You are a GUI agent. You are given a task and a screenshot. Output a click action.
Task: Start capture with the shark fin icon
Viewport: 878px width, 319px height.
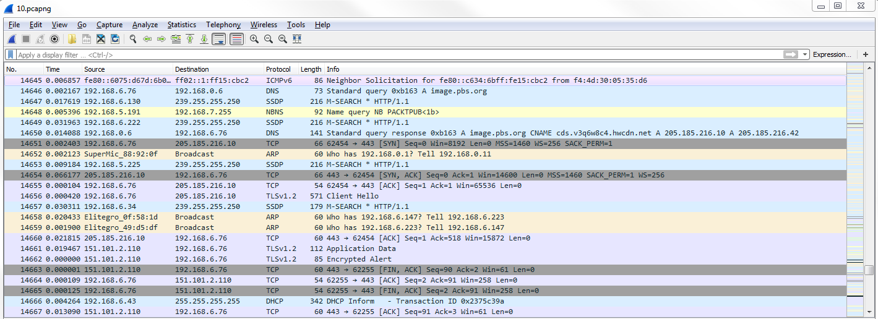(12, 39)
